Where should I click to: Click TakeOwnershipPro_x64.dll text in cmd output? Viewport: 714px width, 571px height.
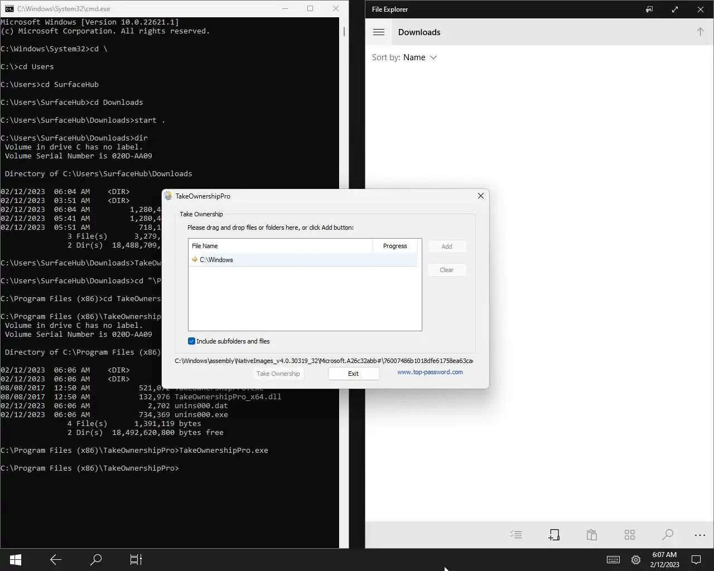(x=228, y=396)
